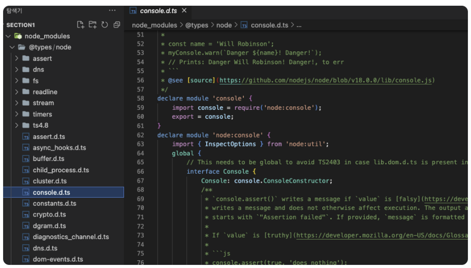Create a new file in SECTION1
The image size is (471, 268).
click(x=80, y=25)
